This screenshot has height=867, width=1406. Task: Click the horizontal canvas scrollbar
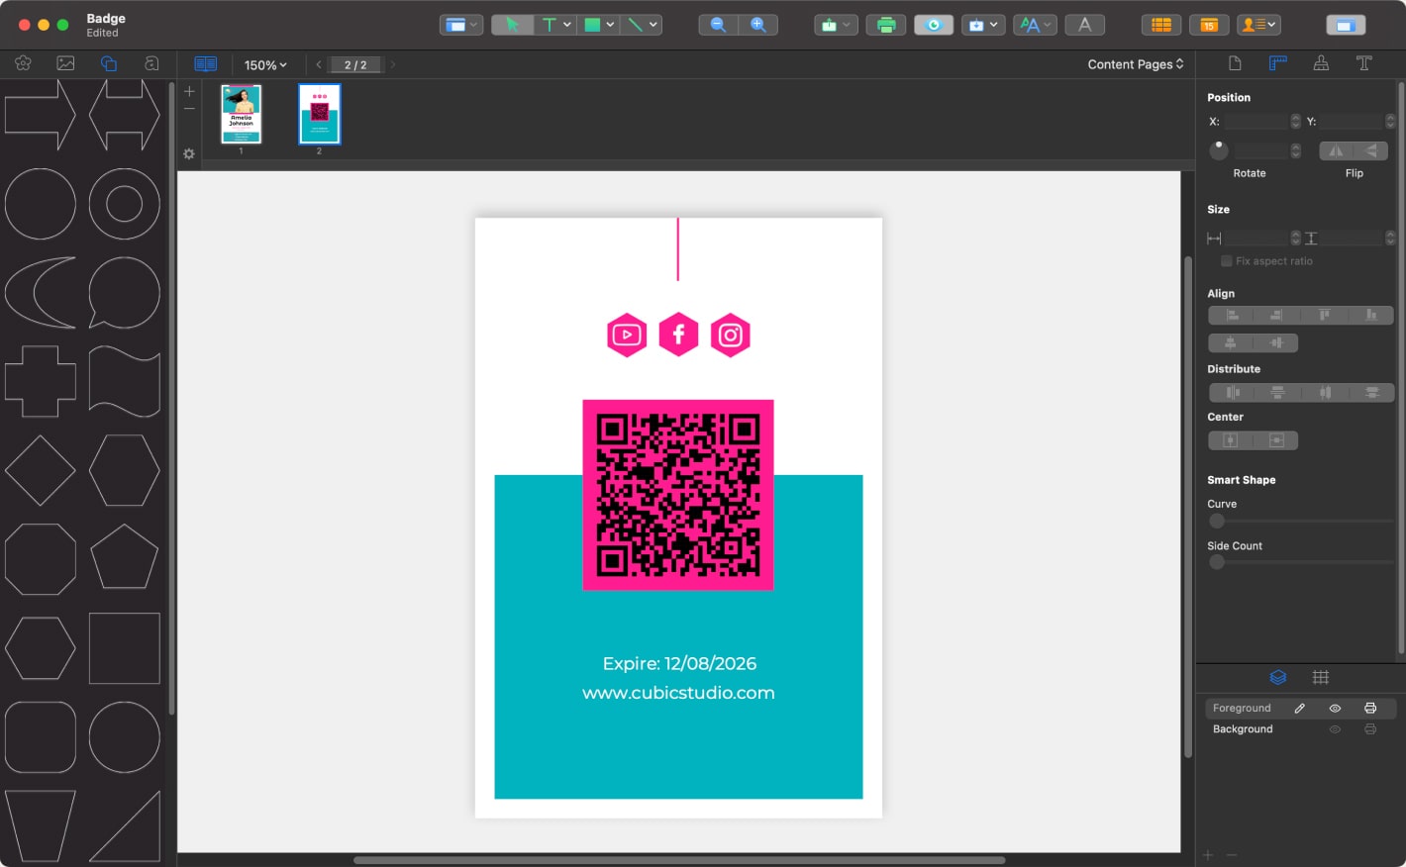[x=679, y=860]
